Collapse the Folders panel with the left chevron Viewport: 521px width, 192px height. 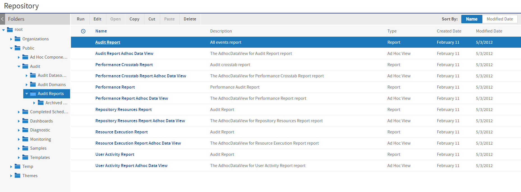(3, 19)
